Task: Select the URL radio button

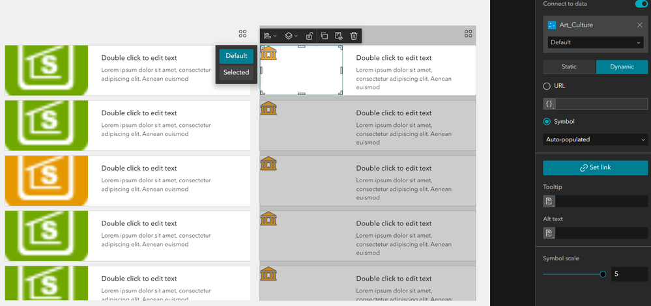Action: coord(547,86)
